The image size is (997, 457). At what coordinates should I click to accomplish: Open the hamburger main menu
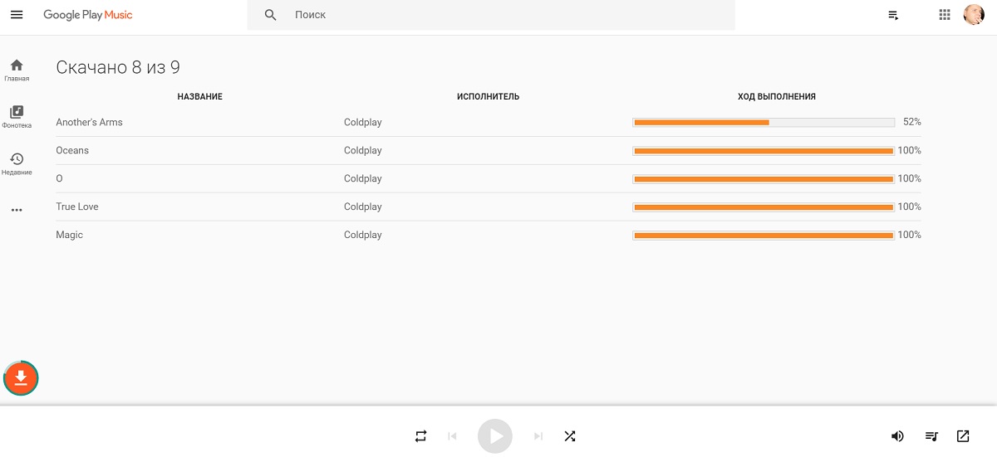point(17,15)
